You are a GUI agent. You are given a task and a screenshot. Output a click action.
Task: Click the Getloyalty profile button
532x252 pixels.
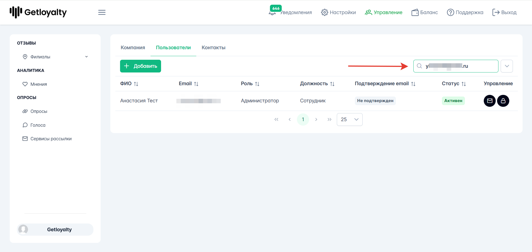point(55,230)
